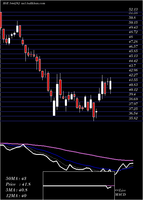
Task: Click the 48.72 price axis label
Action: pos(133,32)
